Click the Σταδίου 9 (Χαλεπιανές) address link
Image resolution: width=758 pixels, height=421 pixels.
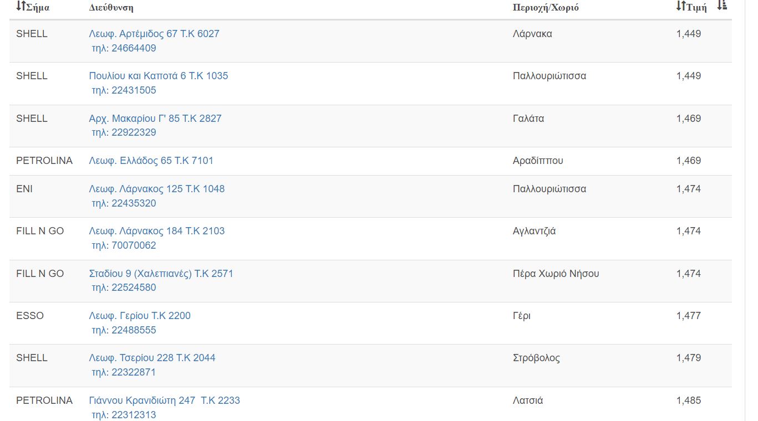(x=161, y=274)
